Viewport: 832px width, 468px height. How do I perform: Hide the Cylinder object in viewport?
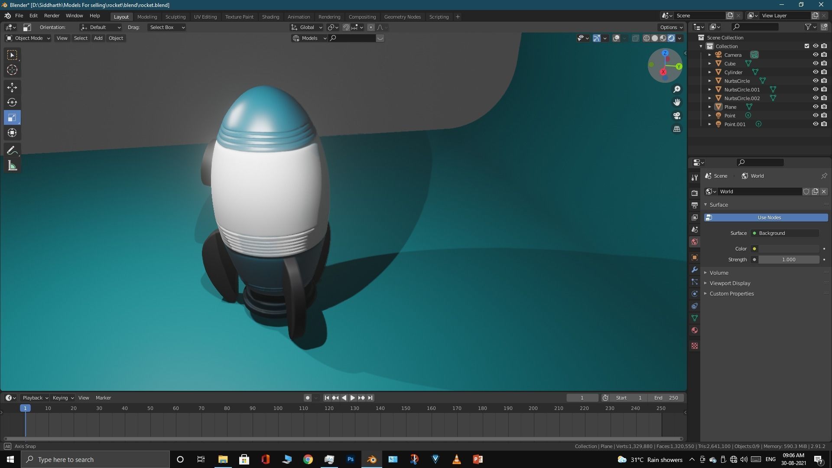click(815, 72)
